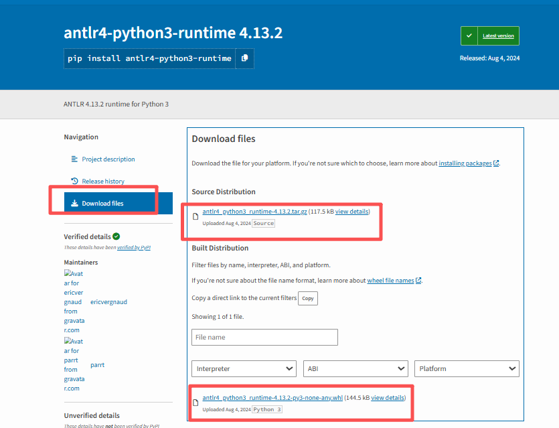This screenshot has width=559, height=428.
Task: Click the Verified details green check badge
Action: pyautogui.click(x=116, y=236)
